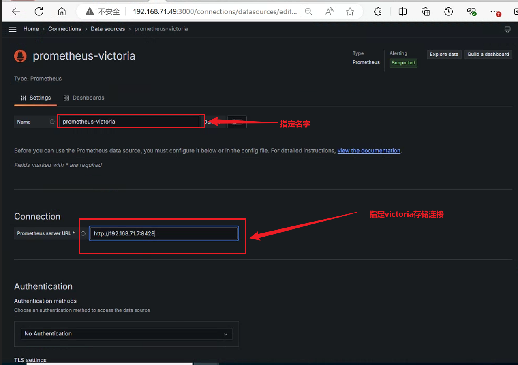The height and width of the screenshot is (365, 518).
Task: Click the Prometheus logo beside the title
Action: click(20, 56)
